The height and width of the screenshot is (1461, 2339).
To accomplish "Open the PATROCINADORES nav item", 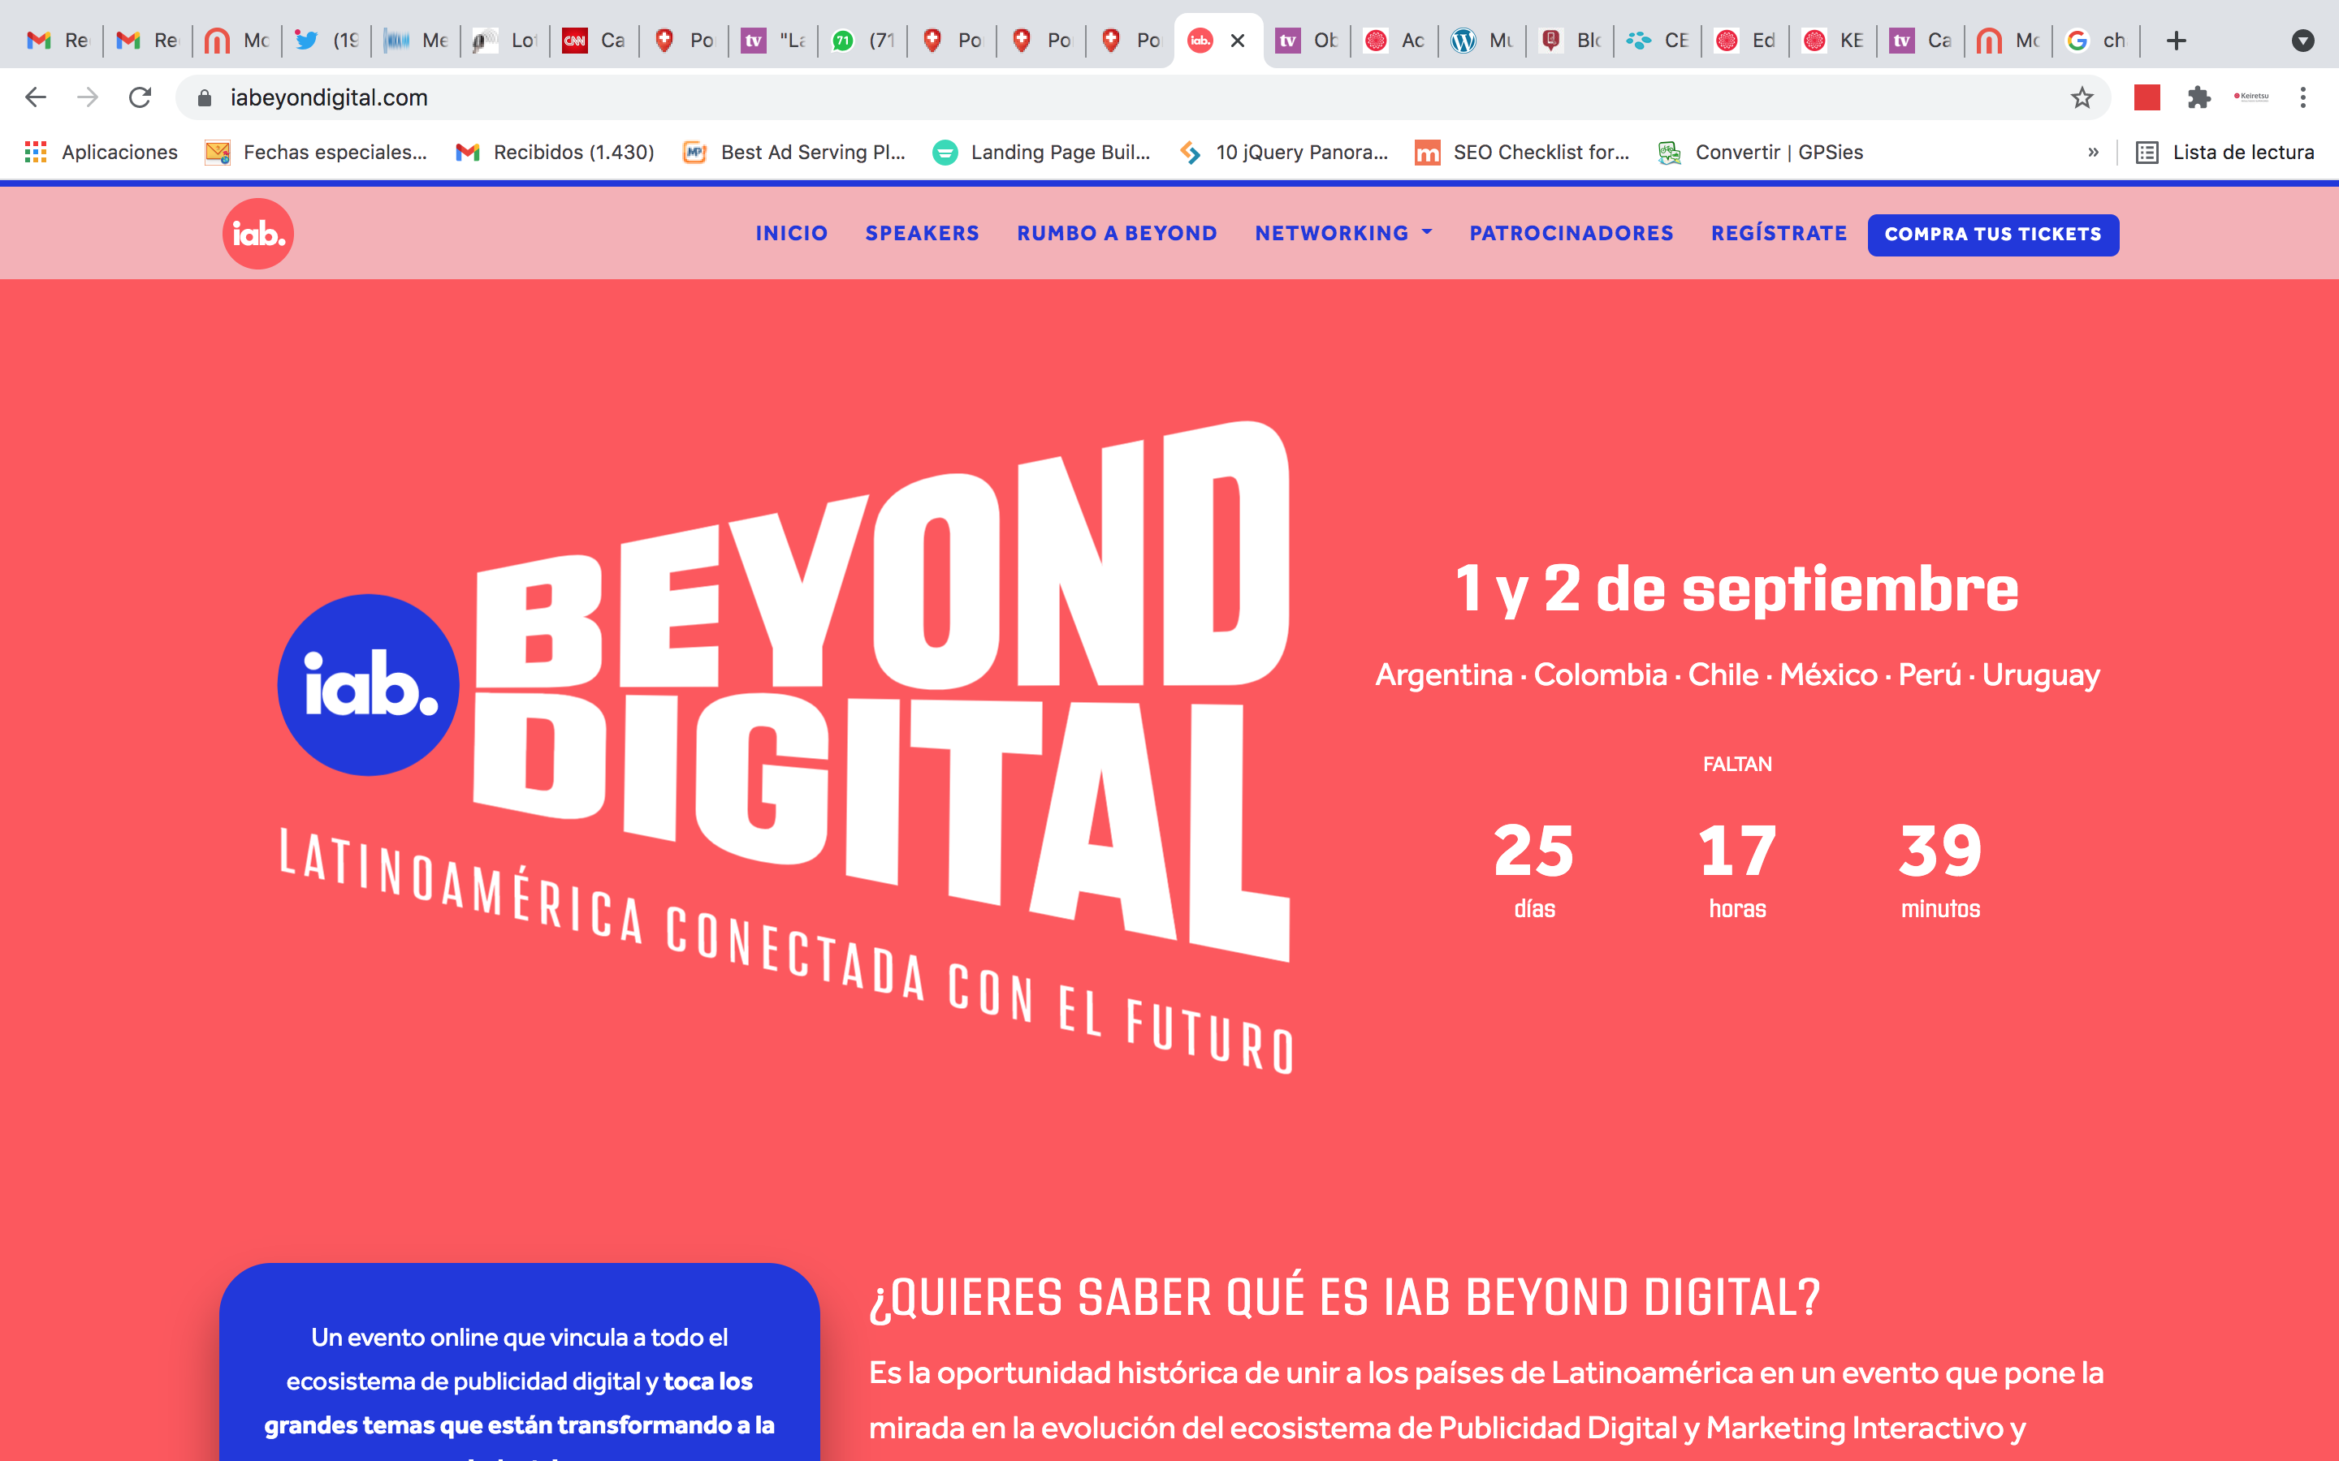I will [1571, 233].
